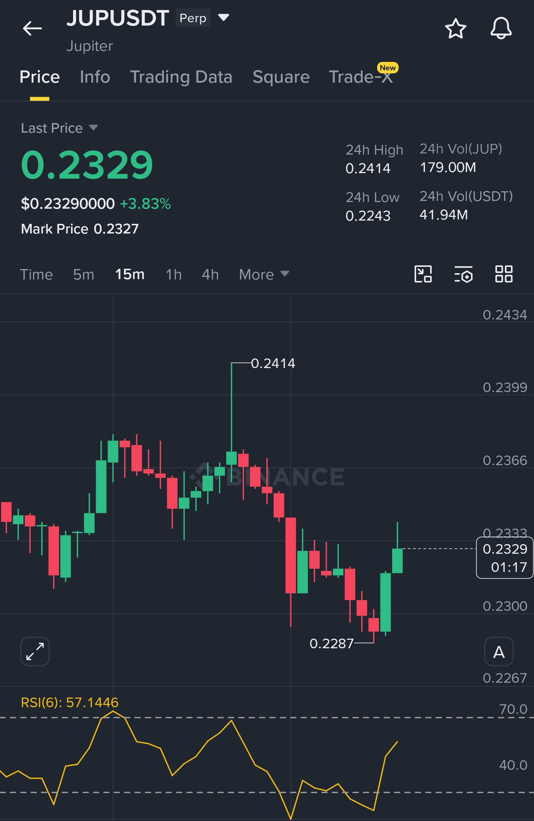
Task: Open the Trade-X tab
Action: point(361,77)
